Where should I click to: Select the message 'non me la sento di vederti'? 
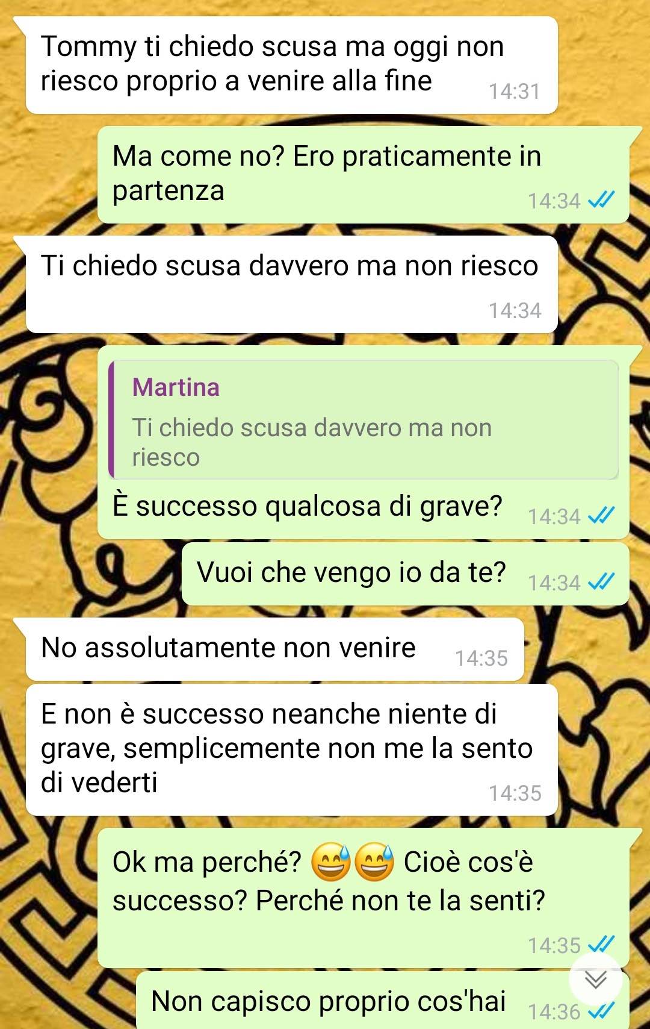click(292, 750)
